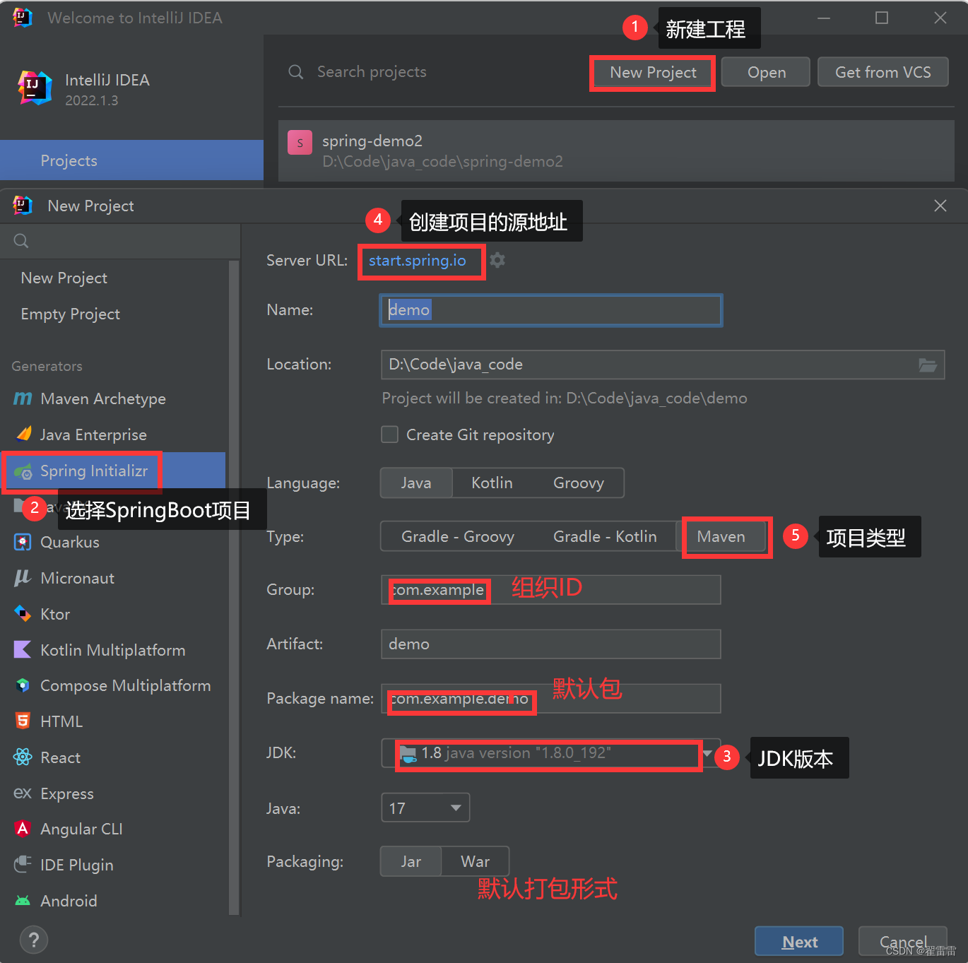Browse location with folder icon
This screenshot has height=963, width=968.
927,365
